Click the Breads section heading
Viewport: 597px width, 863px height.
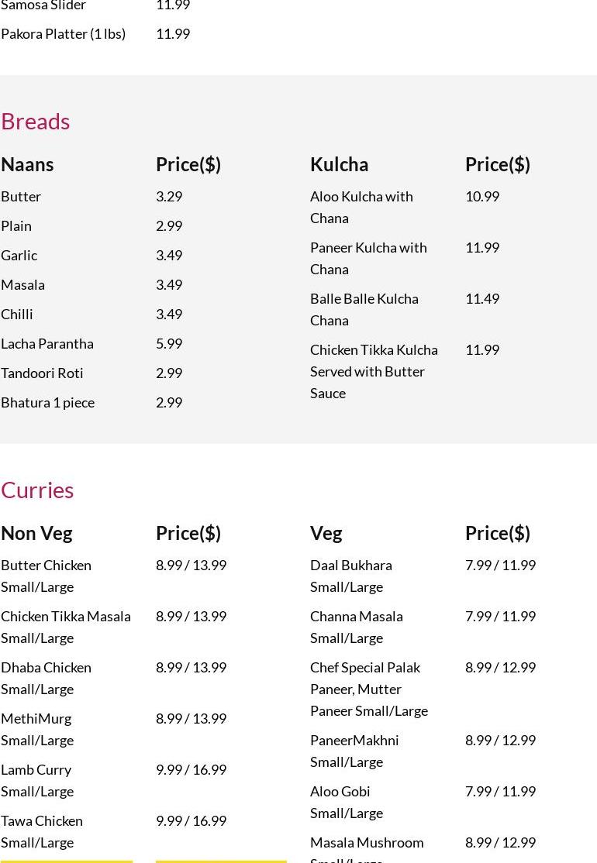coord(36,121)
